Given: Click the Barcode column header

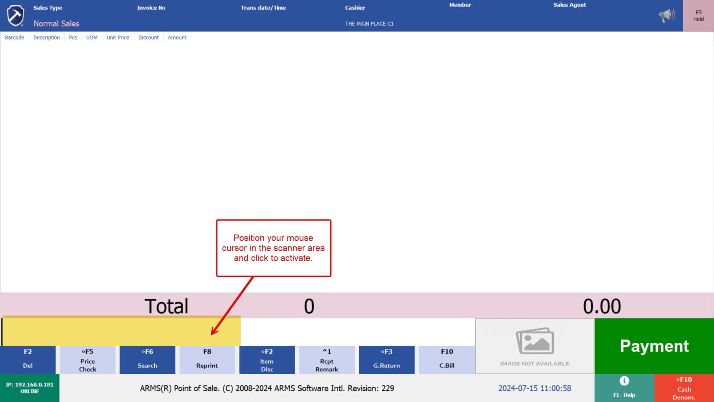Looking at the screenshot, I should pos(15,38).
